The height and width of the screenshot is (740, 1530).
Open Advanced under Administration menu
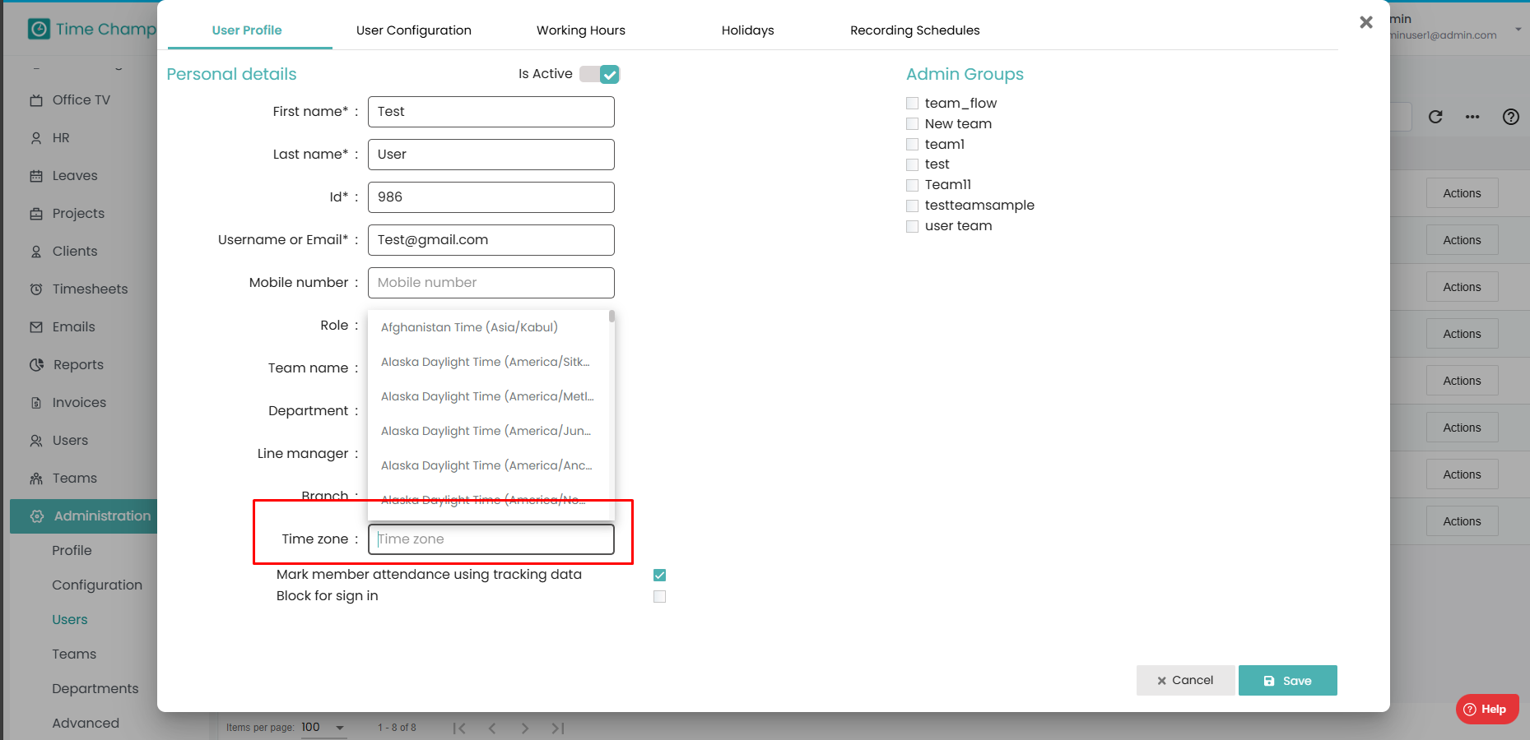pyautogui.click(x=86, y=724)
